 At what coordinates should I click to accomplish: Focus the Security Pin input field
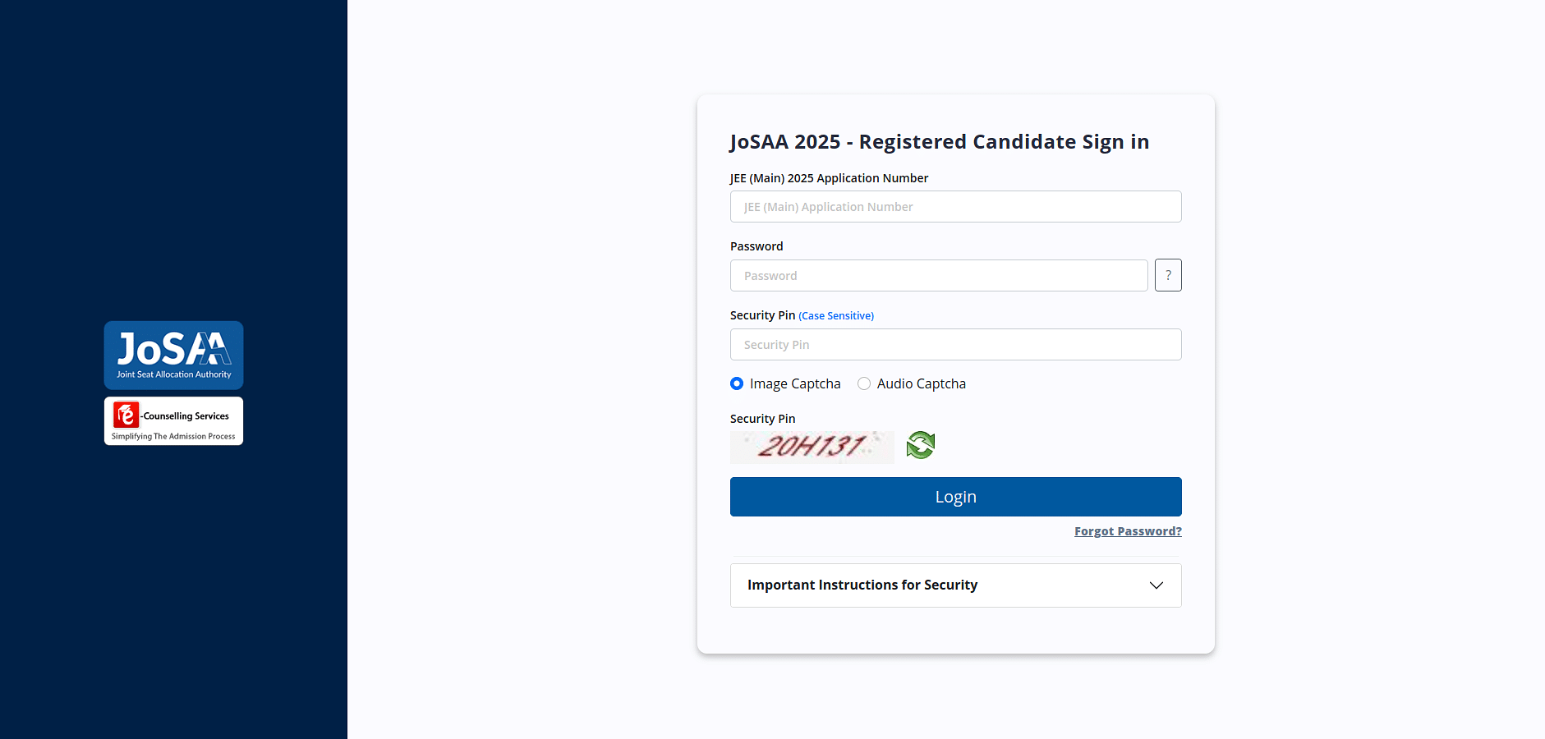coord(956,345)
